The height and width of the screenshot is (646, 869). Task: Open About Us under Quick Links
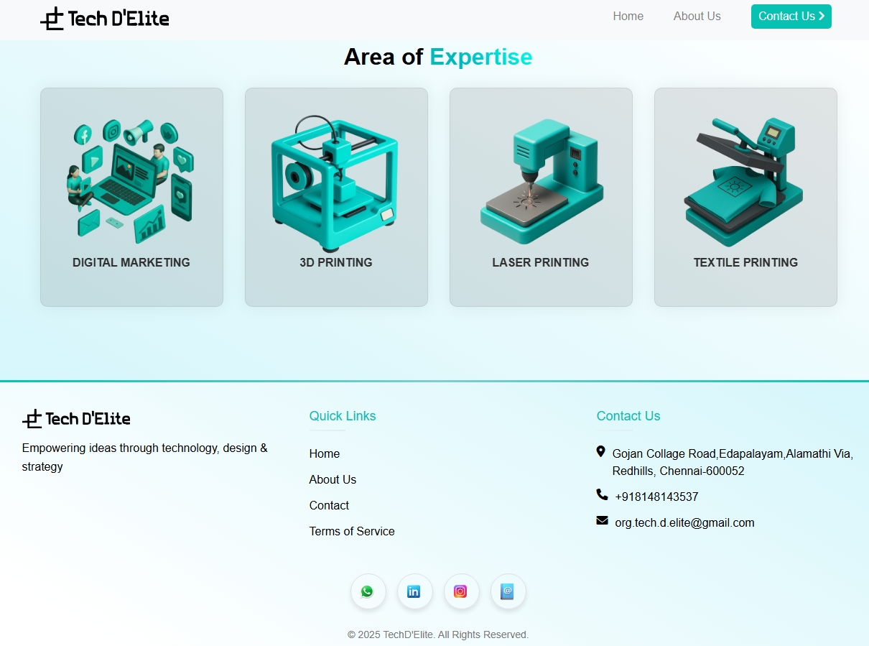[x=333, y=479]
